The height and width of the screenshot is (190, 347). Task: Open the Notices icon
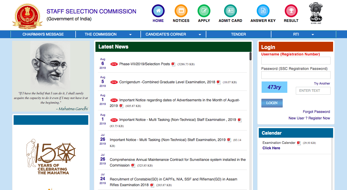pos(181,11)
